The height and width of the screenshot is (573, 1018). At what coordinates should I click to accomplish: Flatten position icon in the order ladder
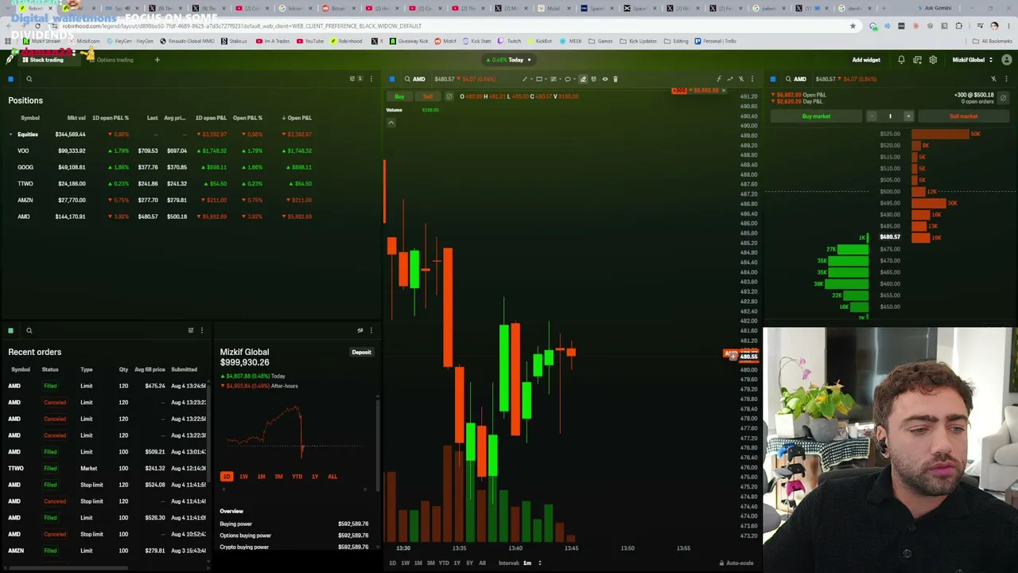[1003, 98]
